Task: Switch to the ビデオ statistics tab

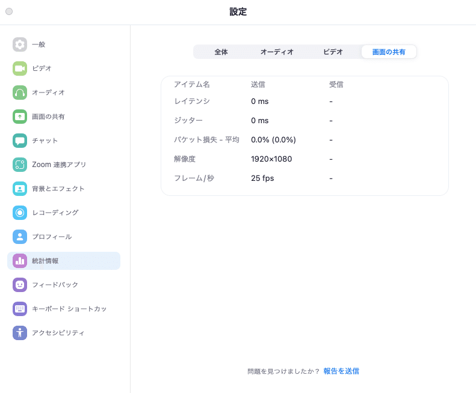Action: click(333, 52)
